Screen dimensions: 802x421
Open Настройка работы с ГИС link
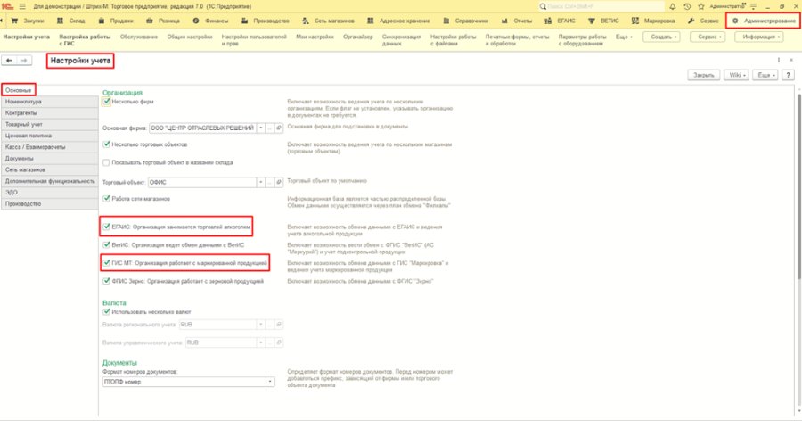tap(85, 40)
